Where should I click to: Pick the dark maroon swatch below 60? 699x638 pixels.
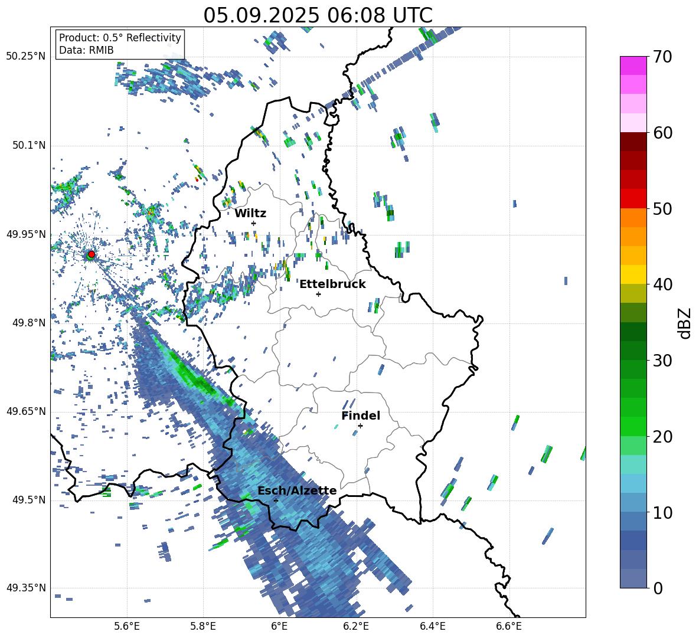(633, 142)
